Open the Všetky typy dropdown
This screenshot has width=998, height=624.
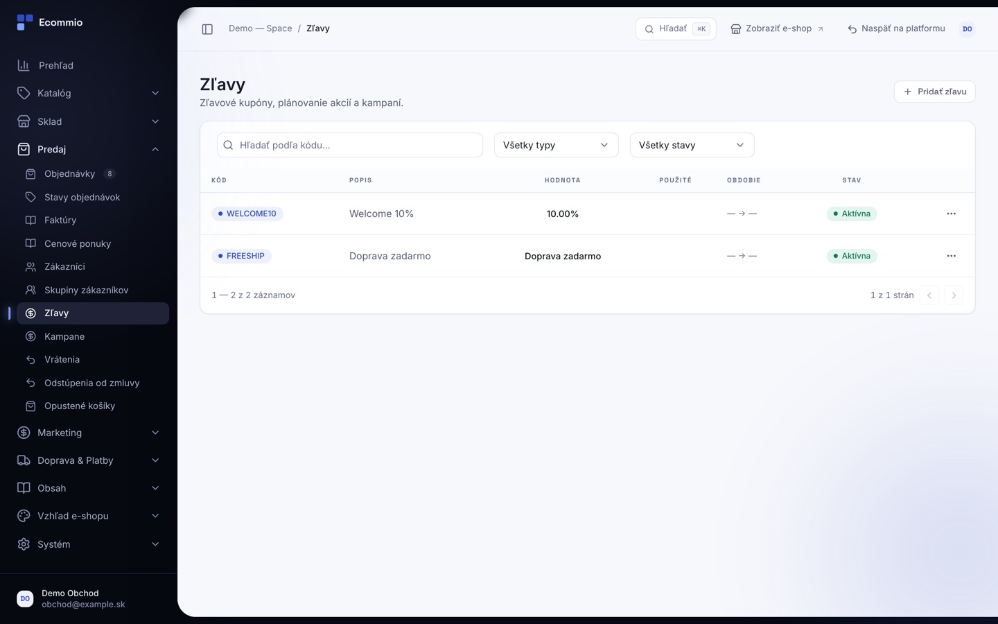click(556, 145)
